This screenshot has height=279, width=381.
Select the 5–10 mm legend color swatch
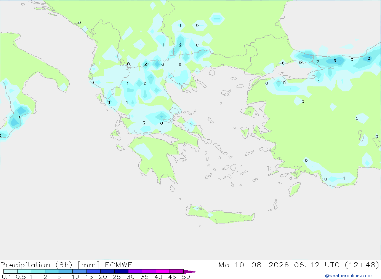pos(66,271)
